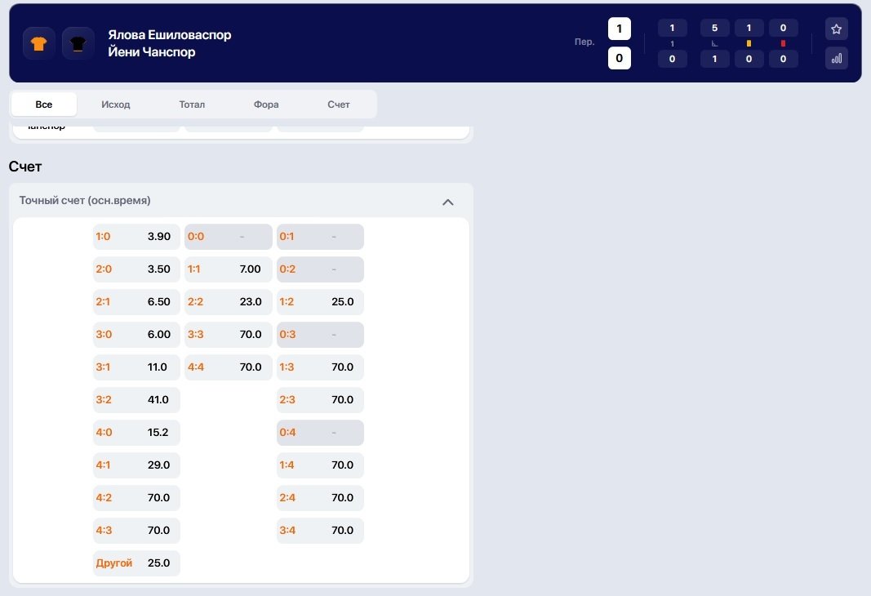Choose the 1:1 draw at 7.00

pyautogui.click(x=228, y=269)
